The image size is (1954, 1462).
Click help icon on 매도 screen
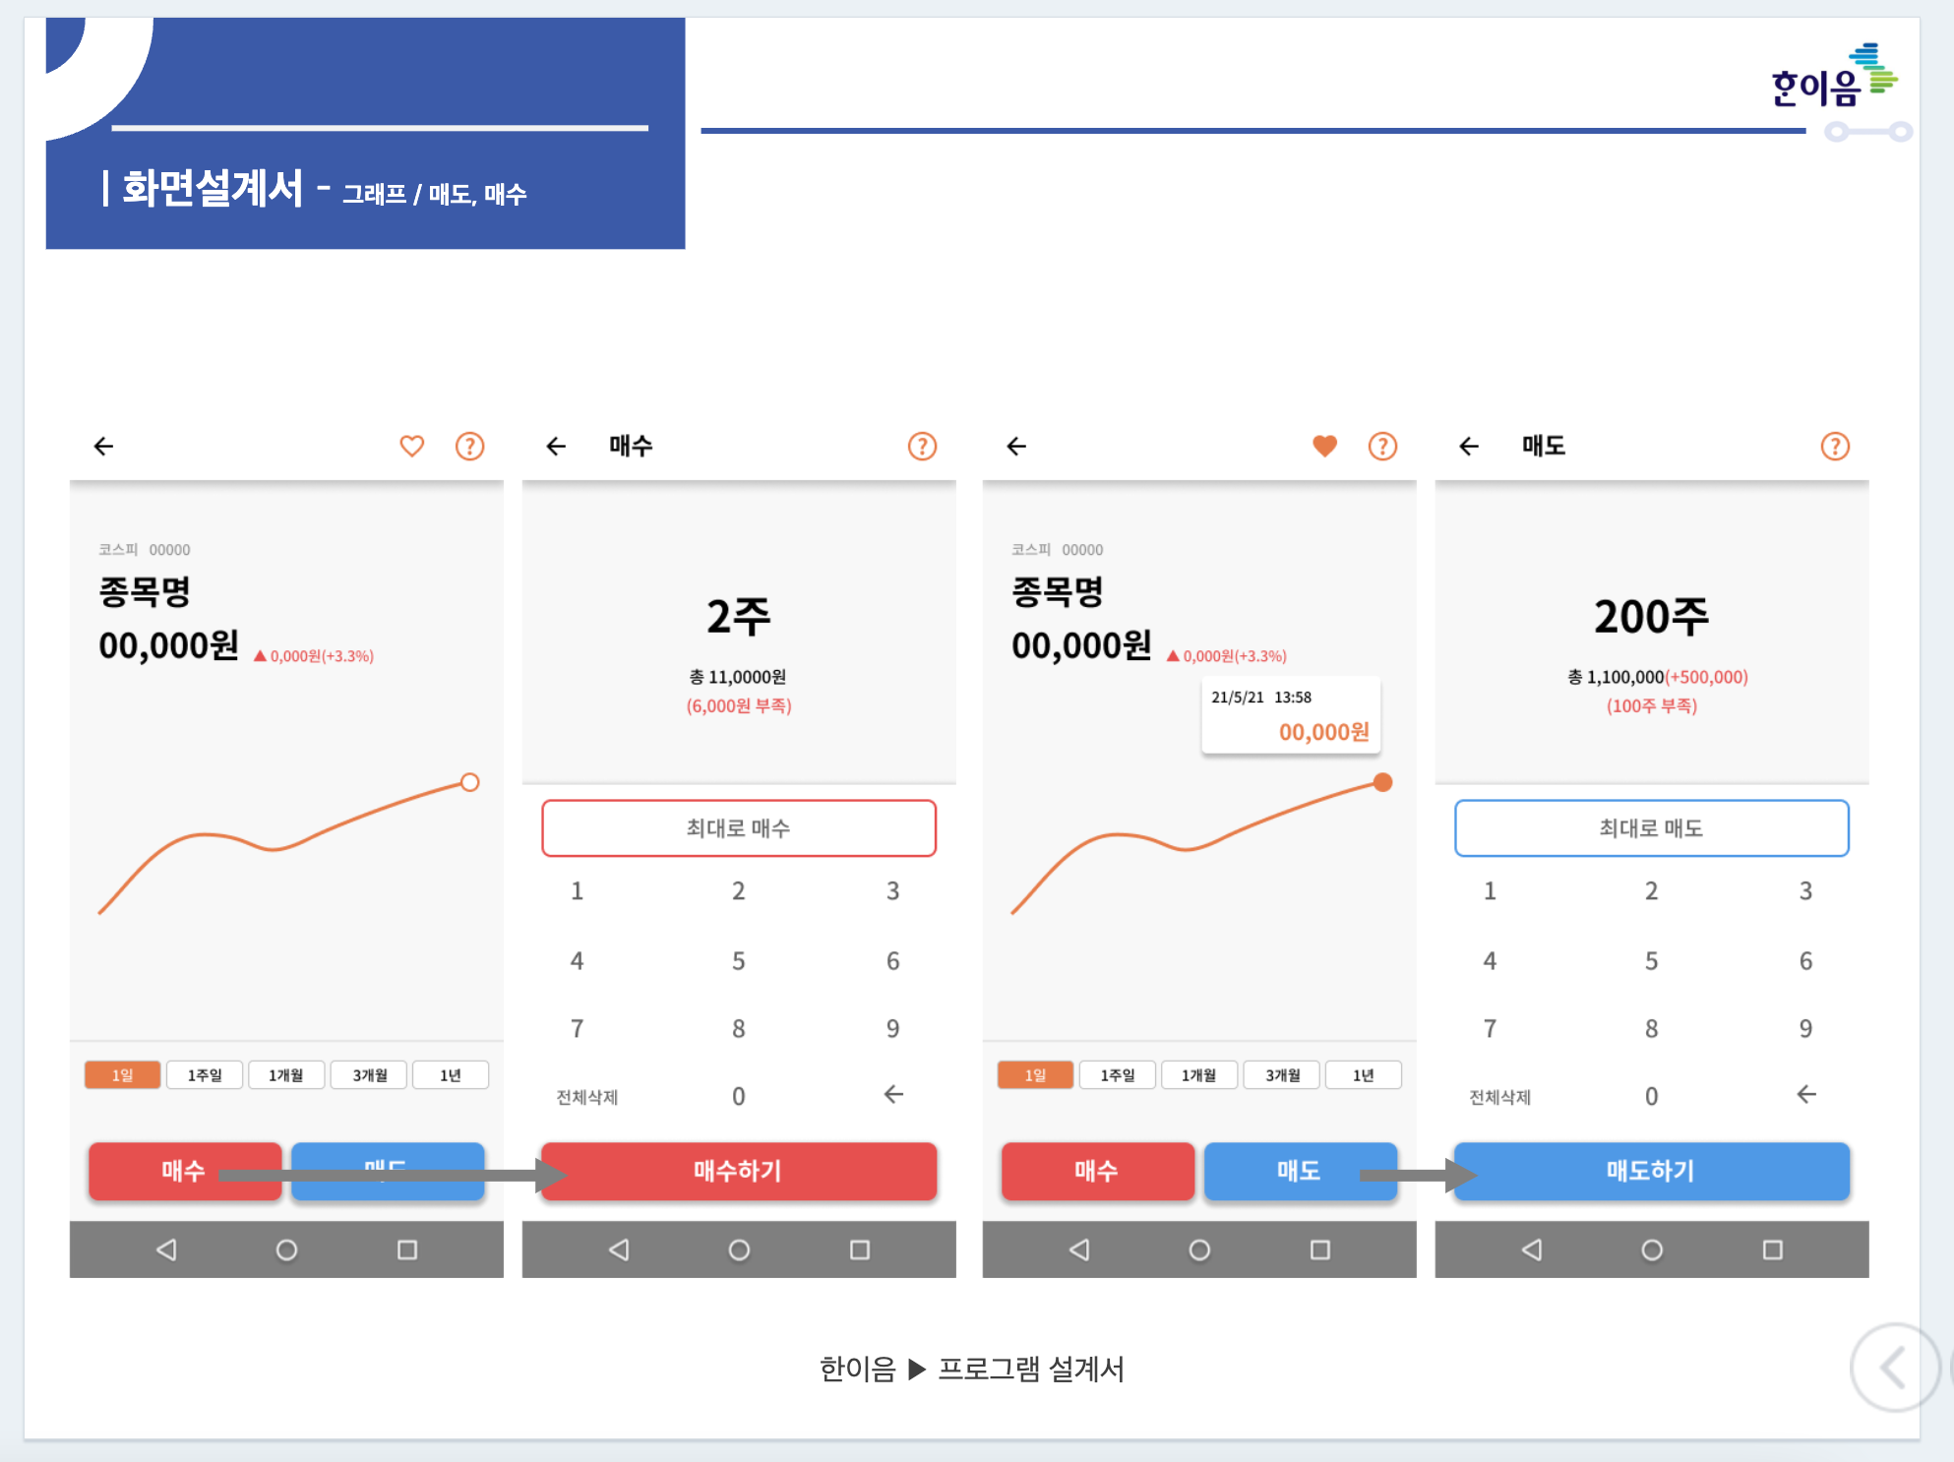1835,447
